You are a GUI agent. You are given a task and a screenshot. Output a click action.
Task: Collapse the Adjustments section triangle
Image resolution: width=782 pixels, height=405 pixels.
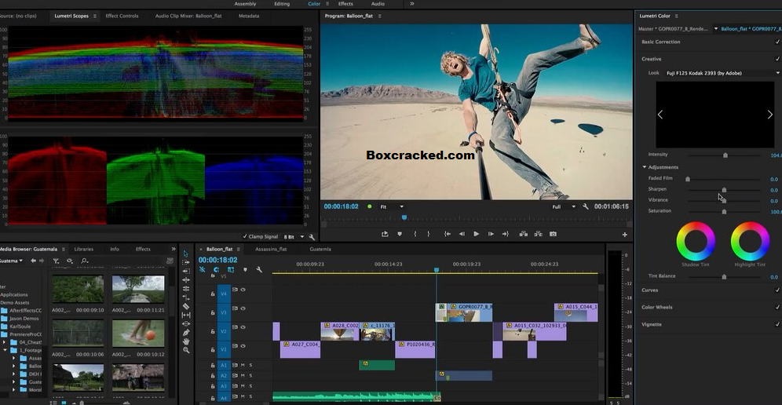tap(645, 167)
